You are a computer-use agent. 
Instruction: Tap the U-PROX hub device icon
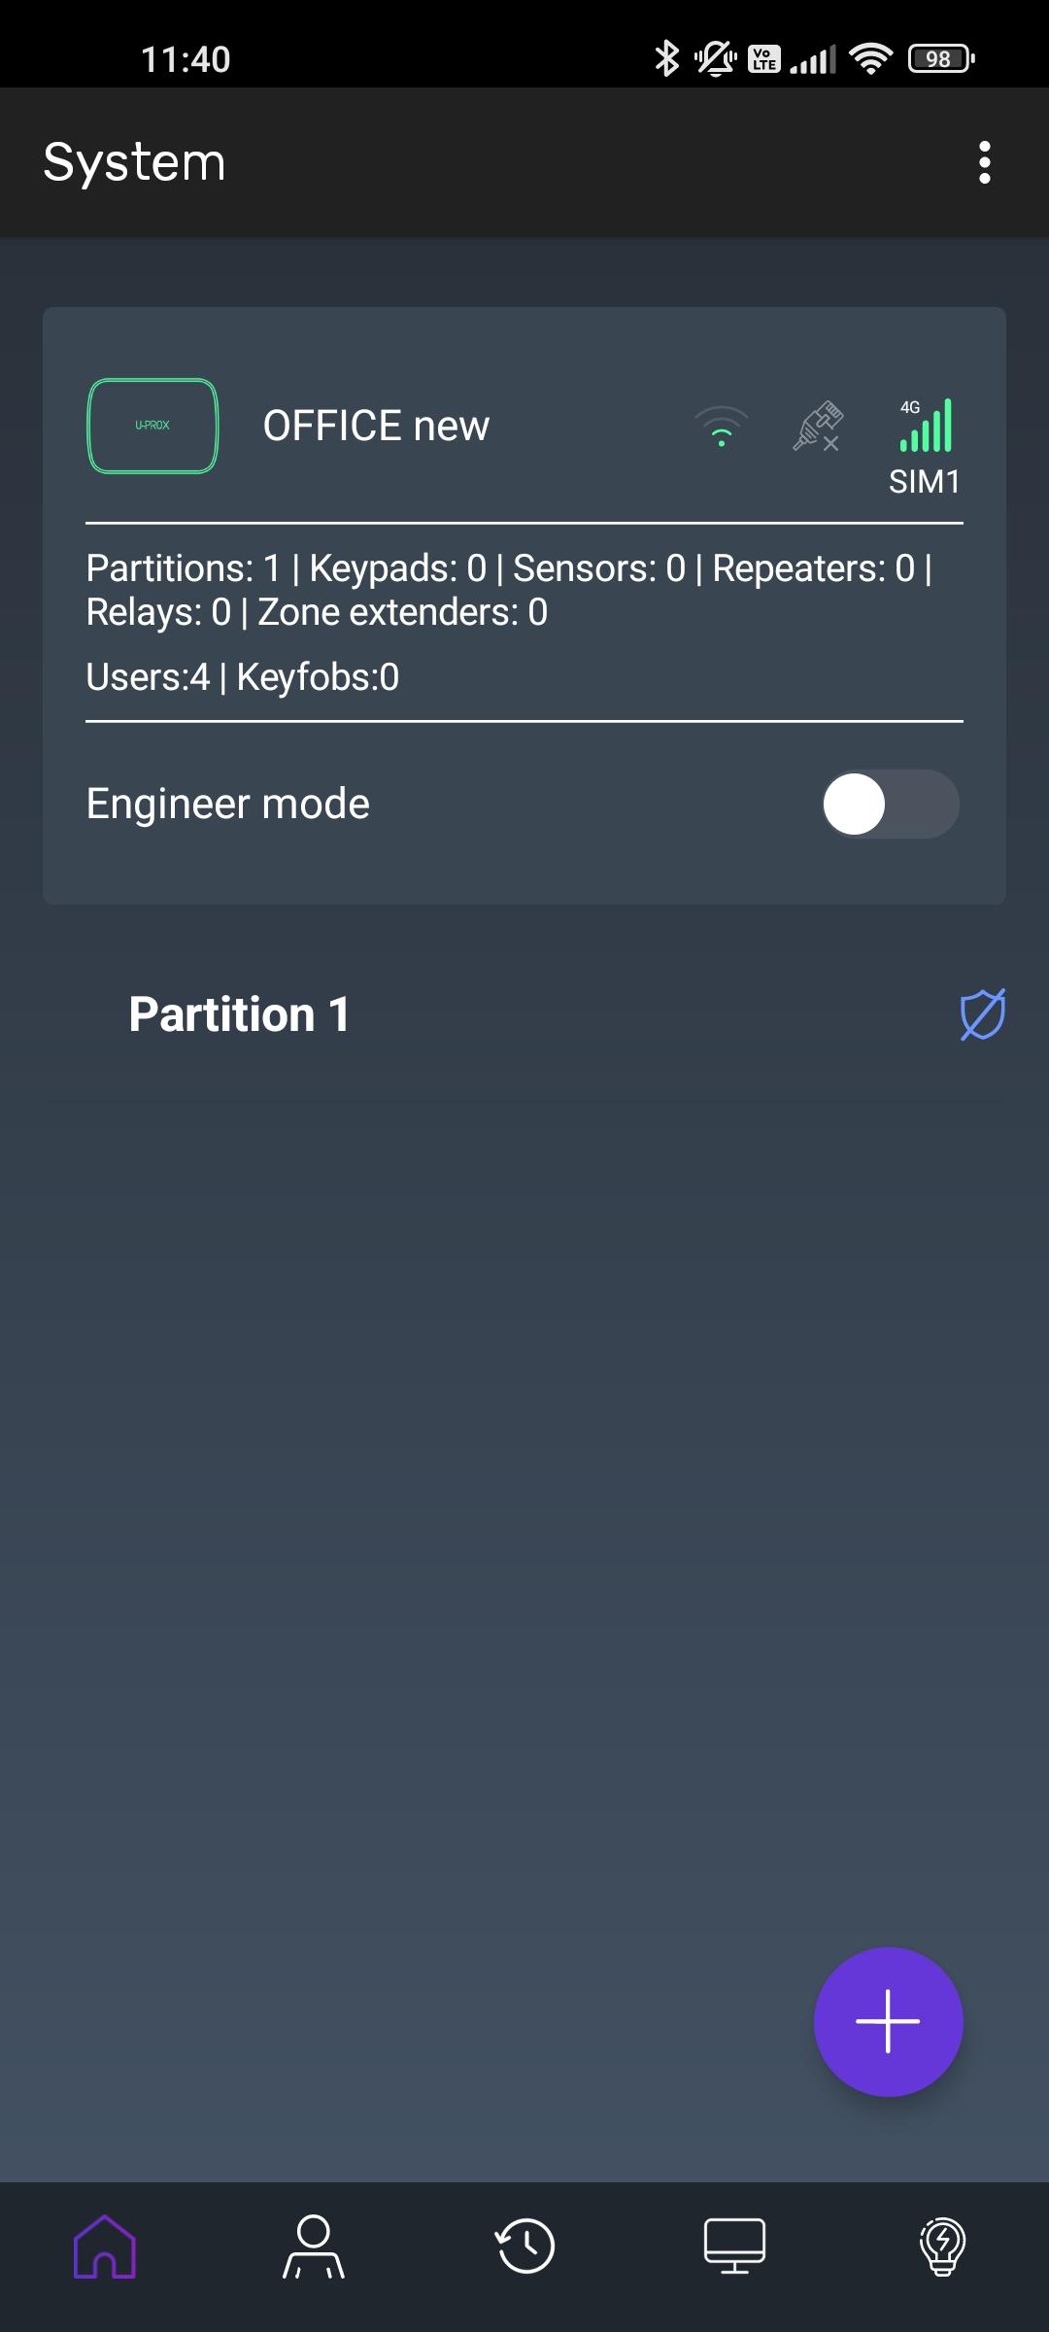pyautogui.click(x=152, y=426)
